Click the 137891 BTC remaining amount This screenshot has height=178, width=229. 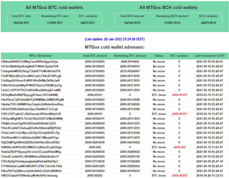coord(55,23)
